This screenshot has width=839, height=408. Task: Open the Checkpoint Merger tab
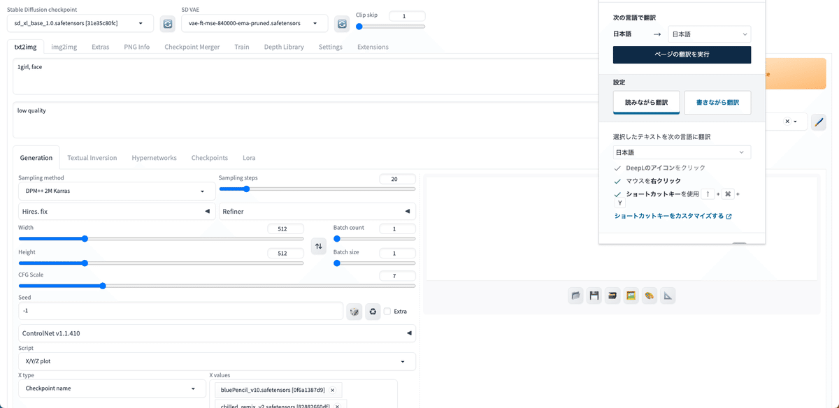click(192, 47)
